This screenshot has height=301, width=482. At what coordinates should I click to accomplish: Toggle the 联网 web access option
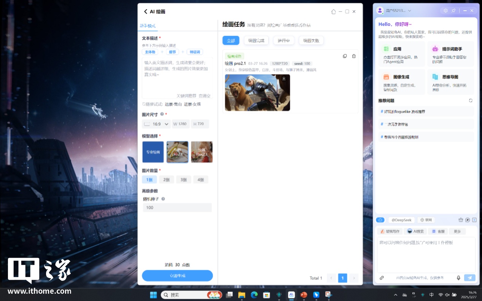(426, 220)
